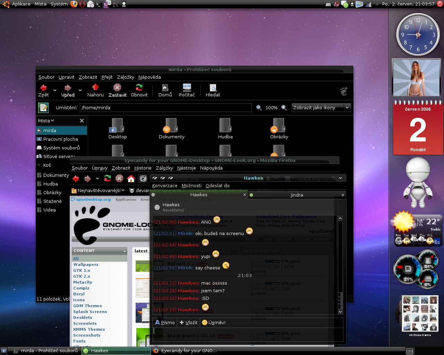The width and height of the screenshot is (444, 355).
Task: Click green Pidgin status tray icon
Action: 345,5
